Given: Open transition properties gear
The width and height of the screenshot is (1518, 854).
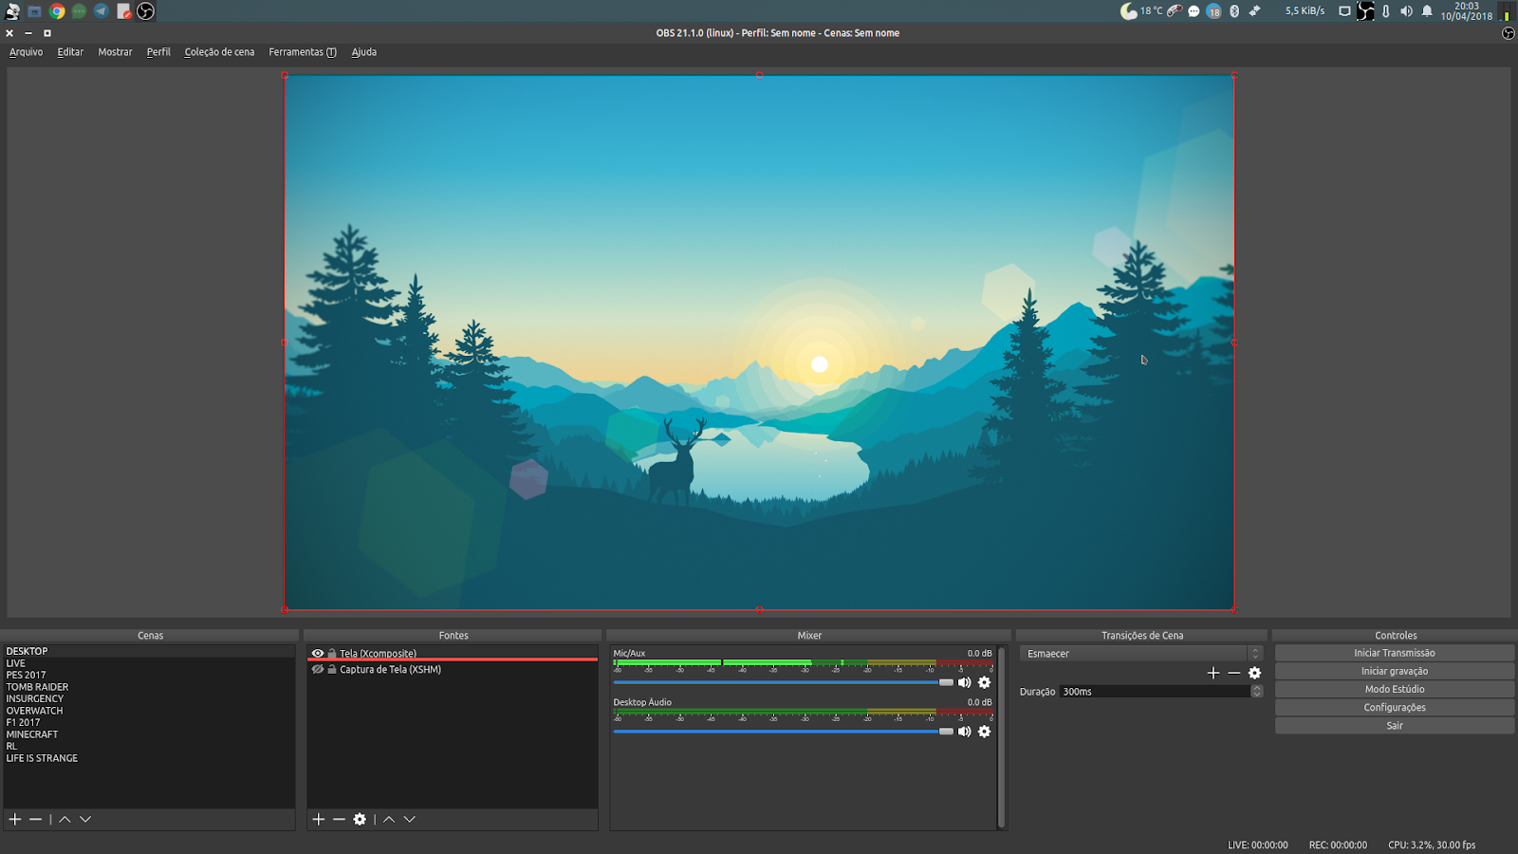Looking at the screenshot, I should (1254, 673).
